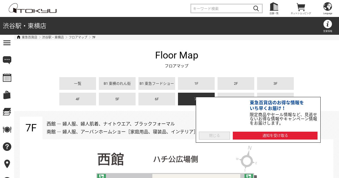Select the B1 東横のれん街 tab

point(117,83)
